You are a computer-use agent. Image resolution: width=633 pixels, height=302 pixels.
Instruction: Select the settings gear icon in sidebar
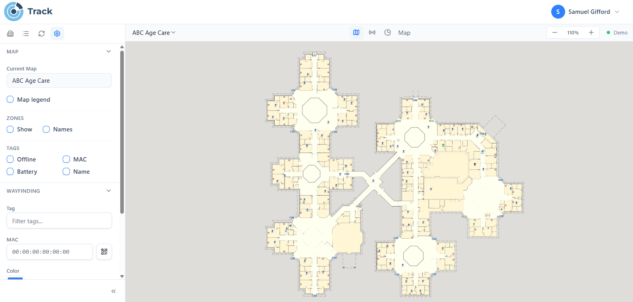point(57,34)
